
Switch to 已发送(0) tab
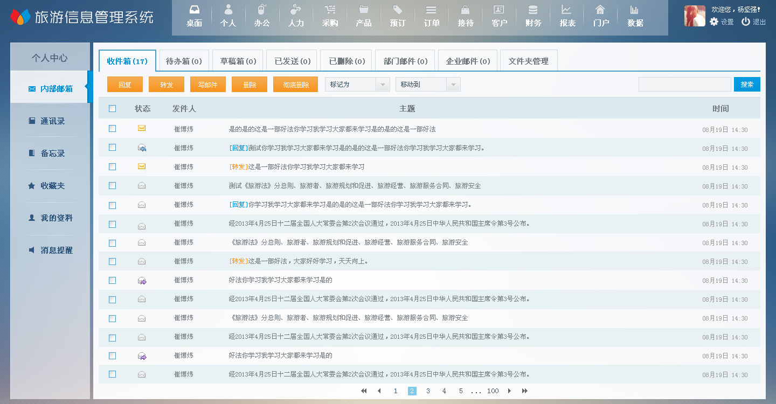292,61
